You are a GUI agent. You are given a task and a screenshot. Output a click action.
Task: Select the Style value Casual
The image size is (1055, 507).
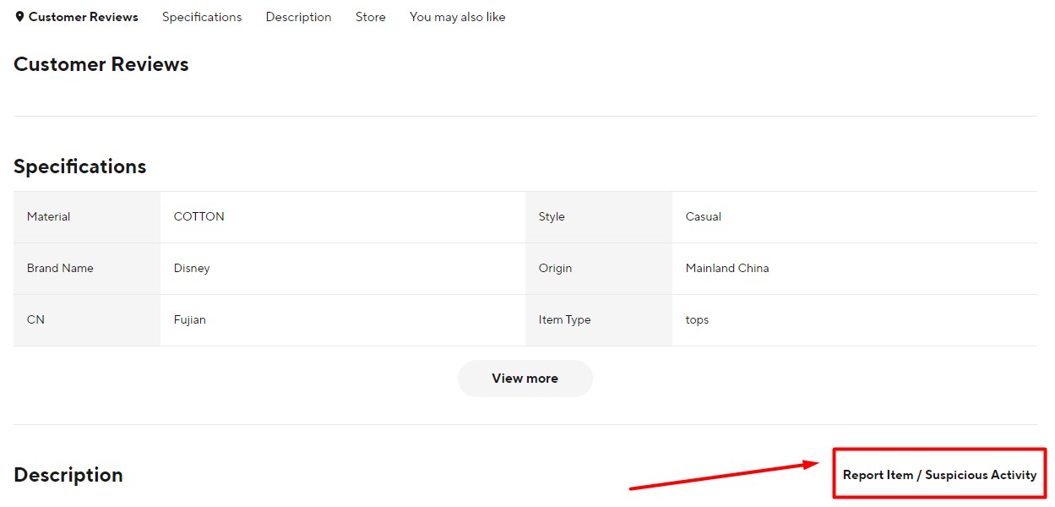pos(703,216)
